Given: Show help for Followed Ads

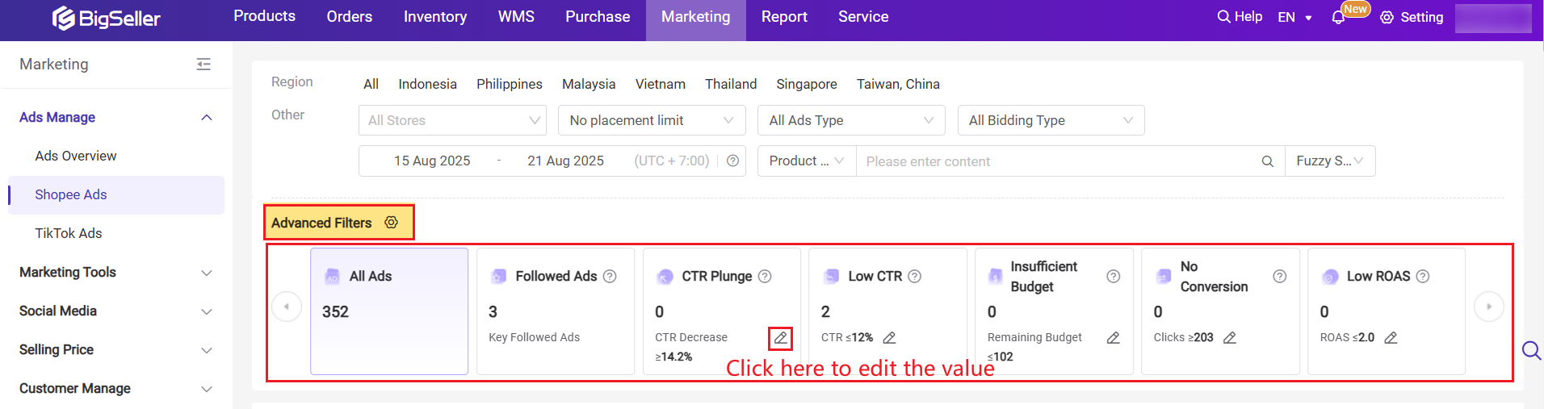Looking at the screenshot, I should click(x=610, y=276).
